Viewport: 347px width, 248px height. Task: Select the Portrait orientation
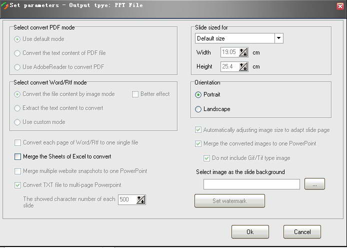coord(198,94)
